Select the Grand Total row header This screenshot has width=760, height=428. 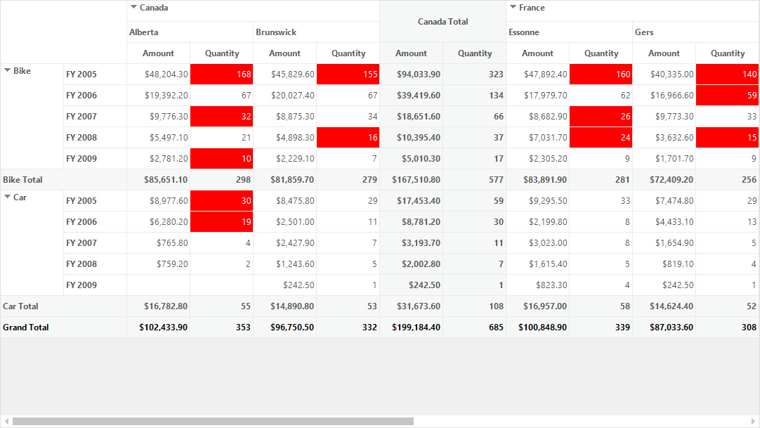(x=63, y=328)
